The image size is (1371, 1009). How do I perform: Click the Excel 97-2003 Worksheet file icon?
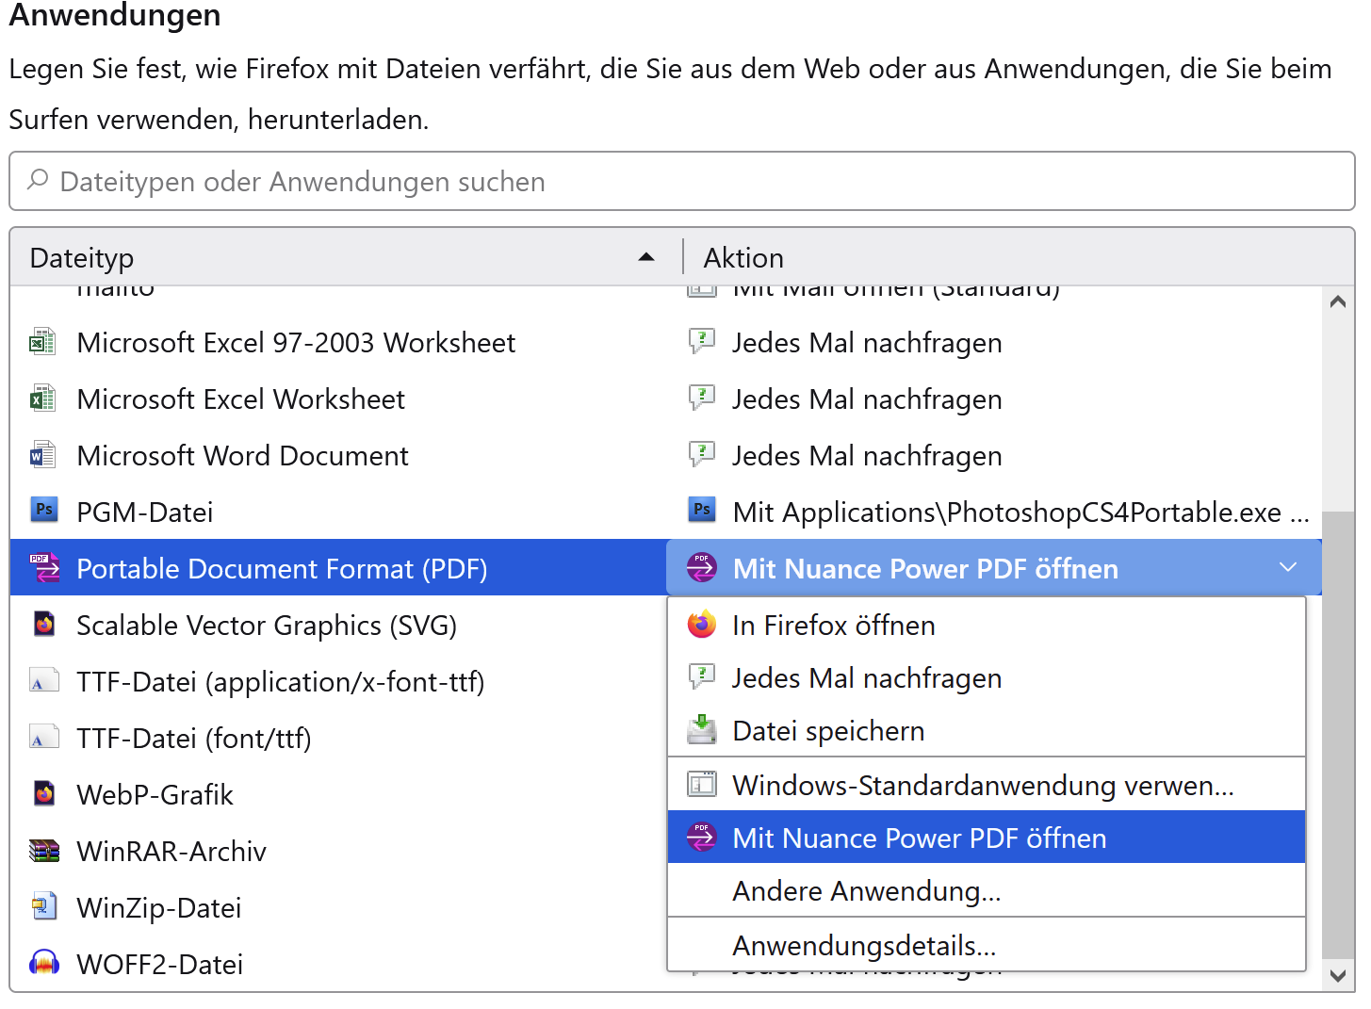pos(42,342)
